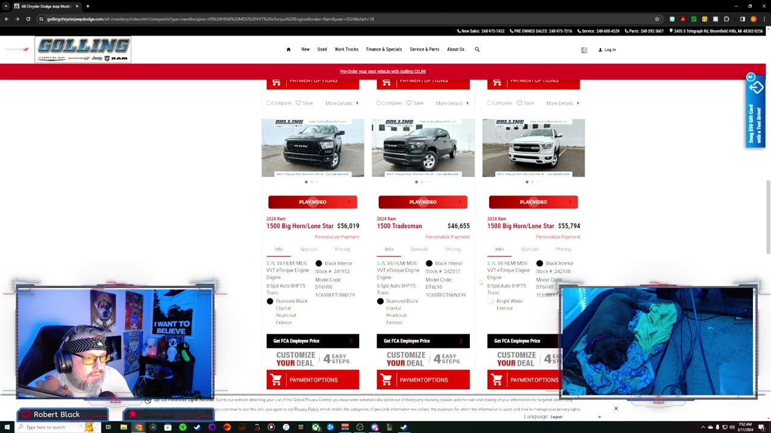Check the Compare box for the middle vehicle
This screenshot has width=771, height=433.
(x=379, y=103)
